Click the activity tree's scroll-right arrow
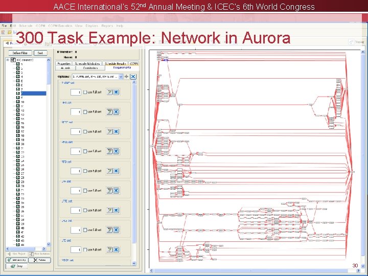Image resolution: width=368 pixels, height=276 pixels. coord(44,249)
